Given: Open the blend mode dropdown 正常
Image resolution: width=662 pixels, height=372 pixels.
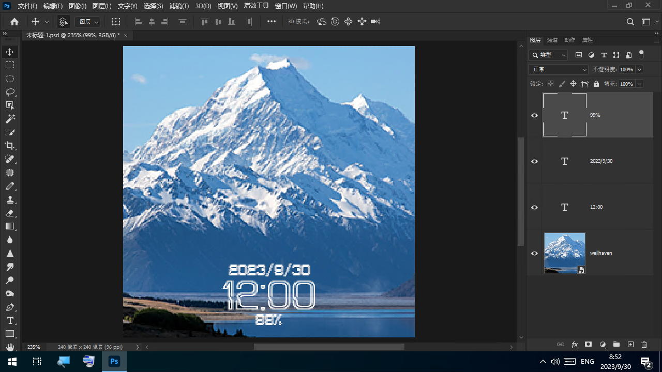Looking at the screenshot, I should [558, 69].
